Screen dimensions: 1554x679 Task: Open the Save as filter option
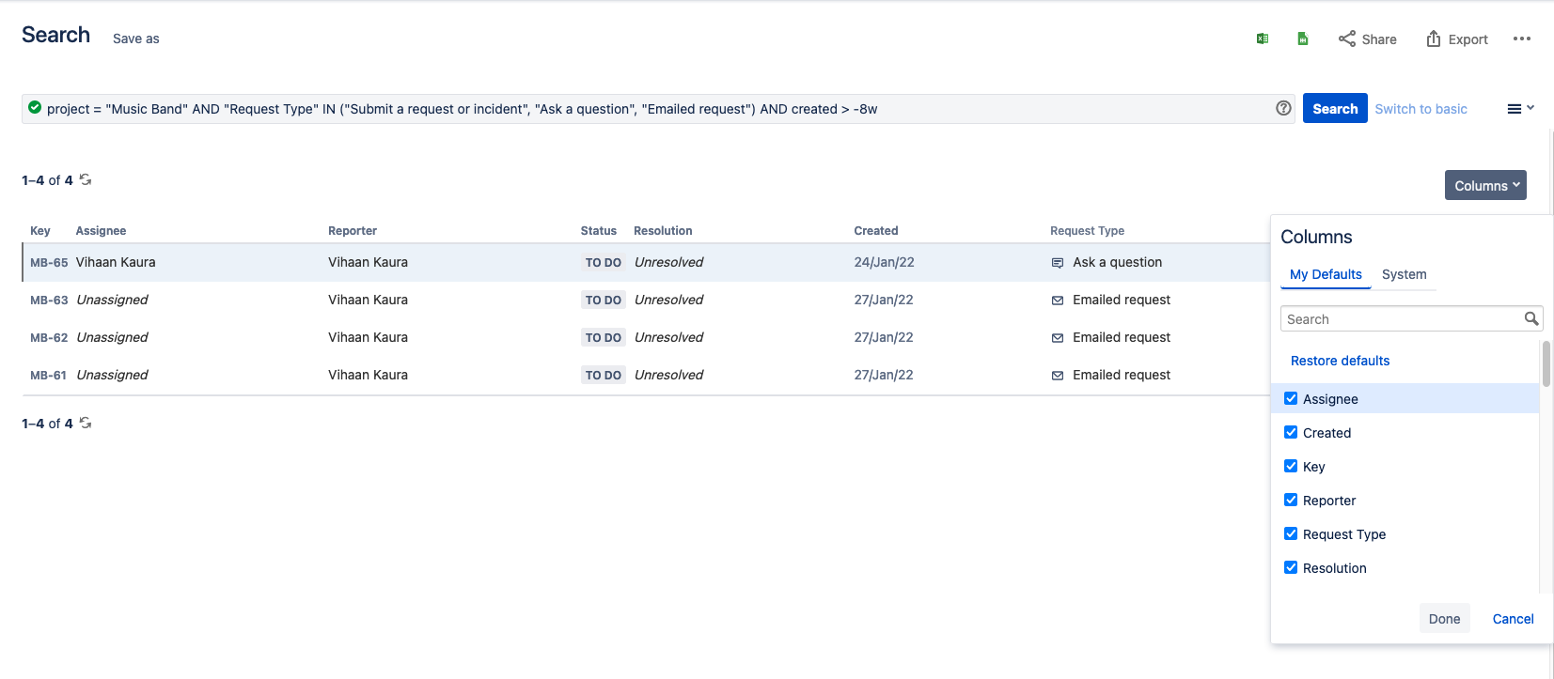tap(136, 39)
